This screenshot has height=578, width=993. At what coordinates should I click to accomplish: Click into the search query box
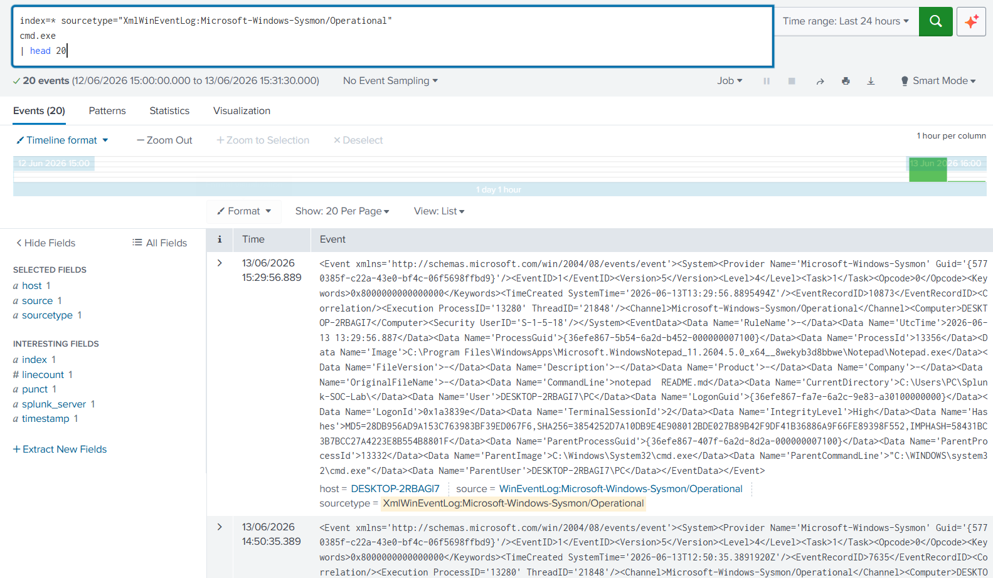coord(393,36)
